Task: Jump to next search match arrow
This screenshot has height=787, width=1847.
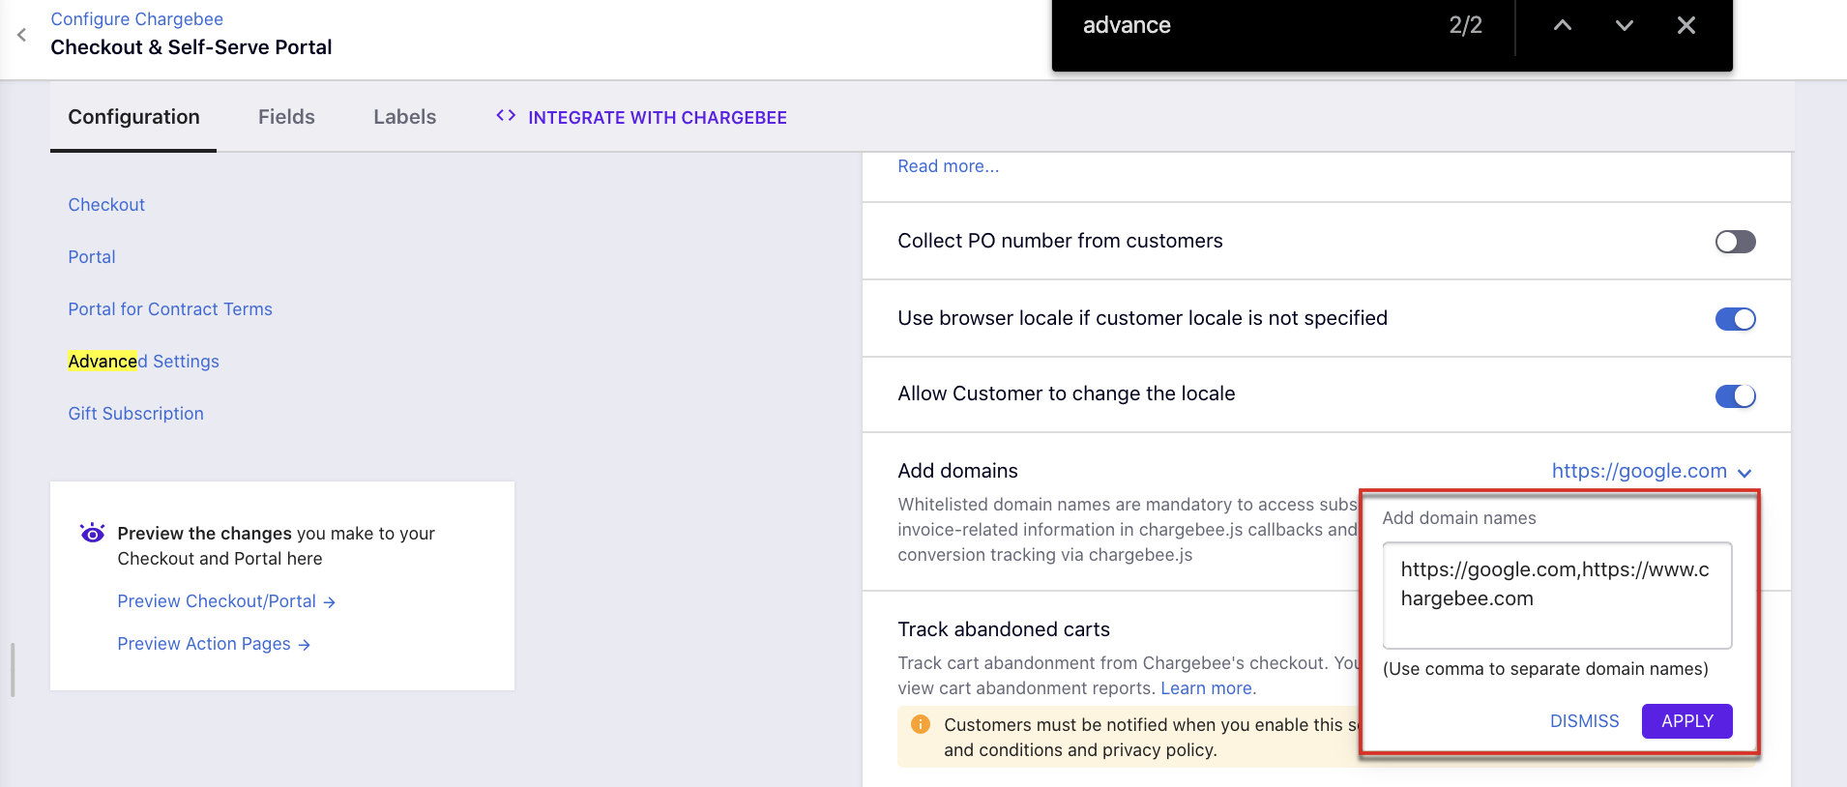Action: pos(1625,26)
